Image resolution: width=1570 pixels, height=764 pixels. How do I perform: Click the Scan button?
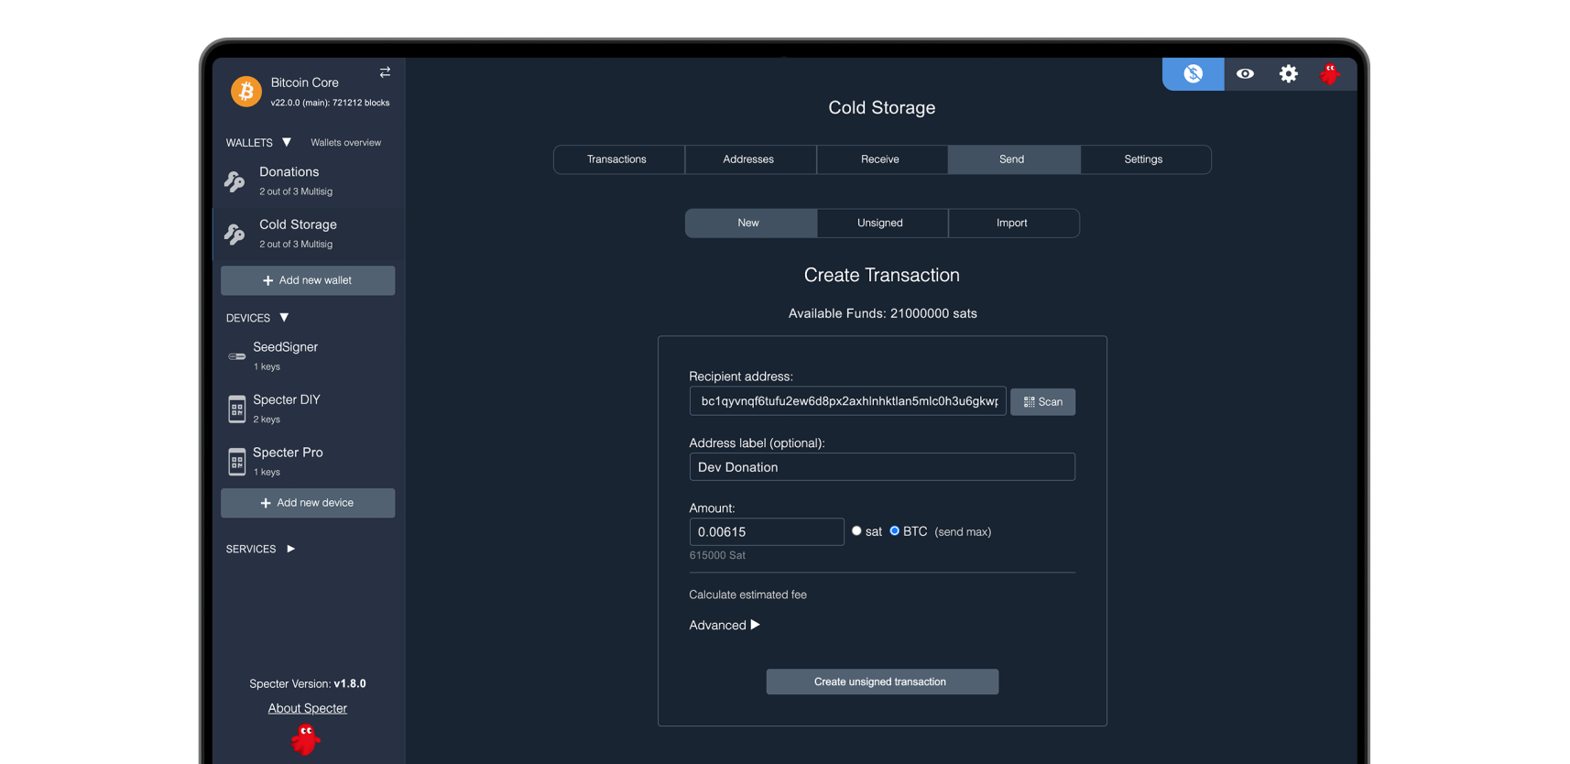[1042, 402]
